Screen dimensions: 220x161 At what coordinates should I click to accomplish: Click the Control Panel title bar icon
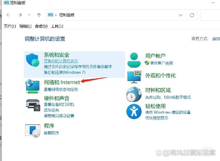[6, 2]
